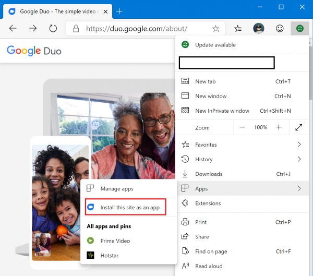Click Update available at the menu top
This screenshot has height=276, width=313.
coord(215,45)
